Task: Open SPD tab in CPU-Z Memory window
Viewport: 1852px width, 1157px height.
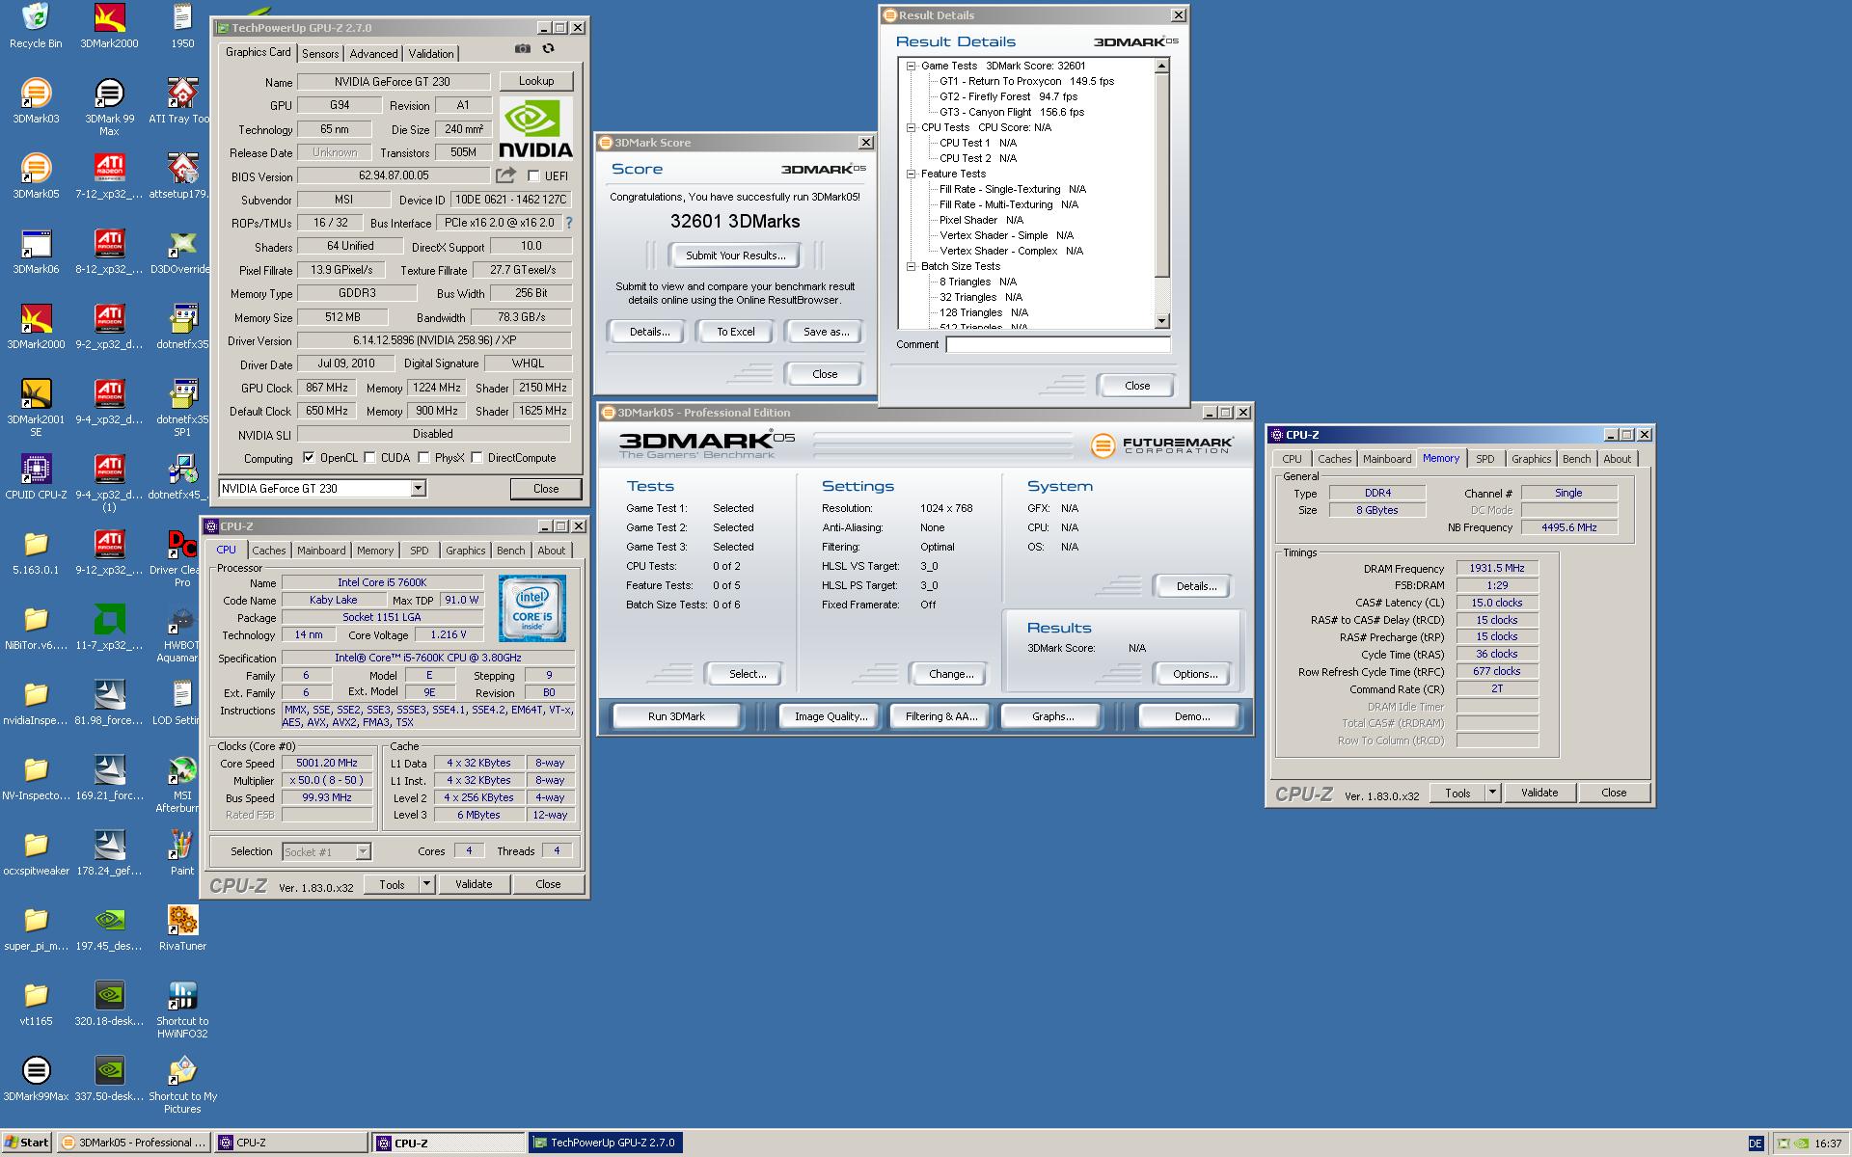Action: coord(1485,459)
